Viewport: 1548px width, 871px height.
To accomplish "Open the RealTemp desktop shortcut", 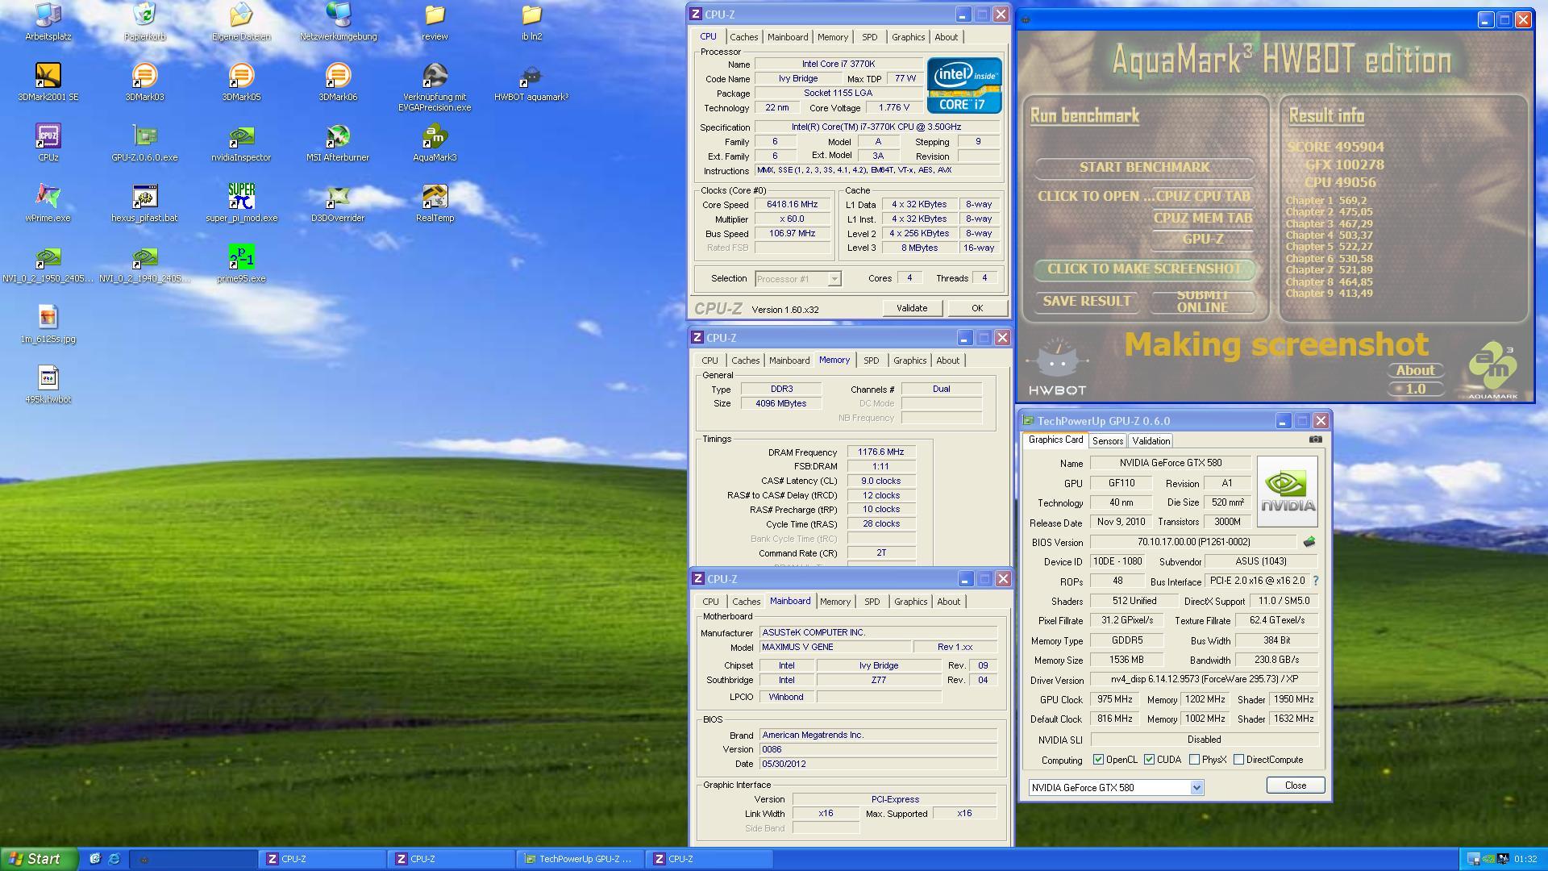I will click(x=435, y=202).
